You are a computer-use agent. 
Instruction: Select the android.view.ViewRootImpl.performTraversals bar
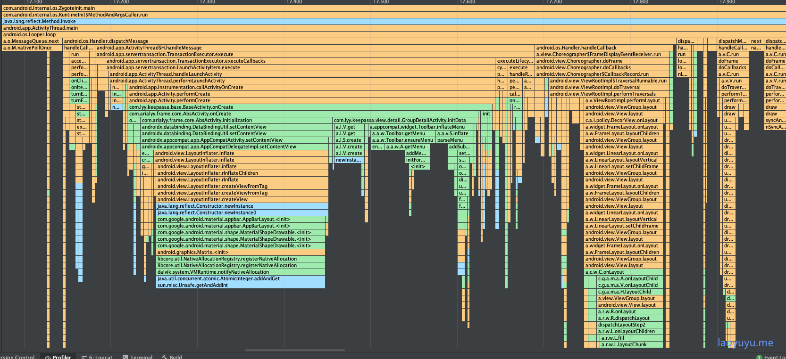[610, 94]
